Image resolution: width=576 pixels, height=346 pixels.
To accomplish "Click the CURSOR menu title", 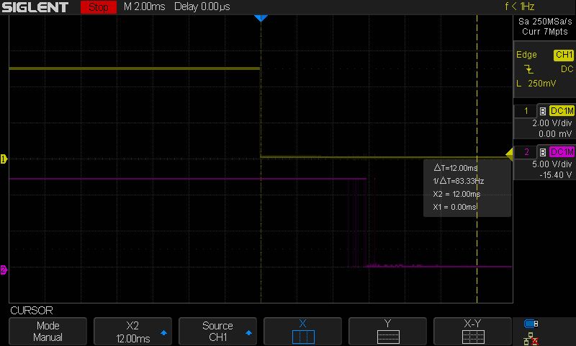I will (x=32, y=311).
